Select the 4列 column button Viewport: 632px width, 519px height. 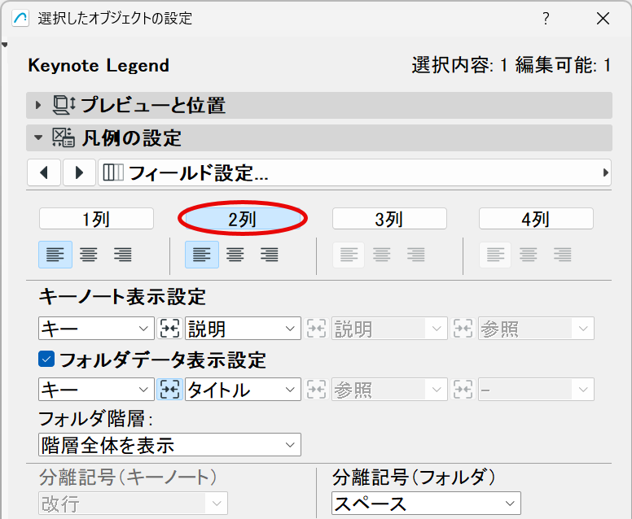(x=536, y=219)
